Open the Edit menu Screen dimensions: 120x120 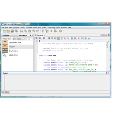point(6,28)
